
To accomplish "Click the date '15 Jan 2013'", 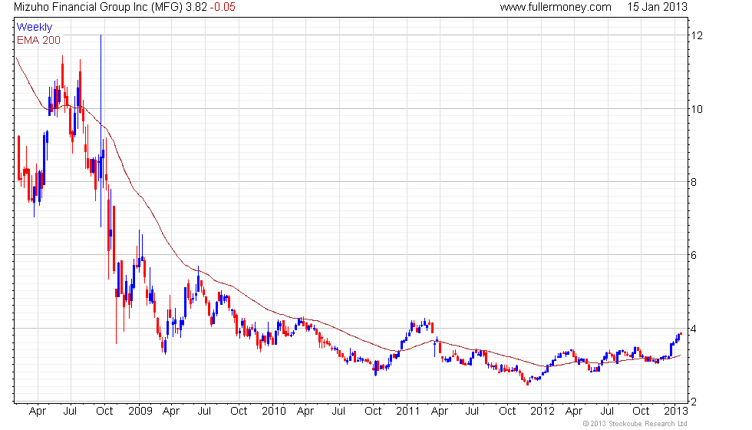I will pyautogui.click(x=657, y=7).
